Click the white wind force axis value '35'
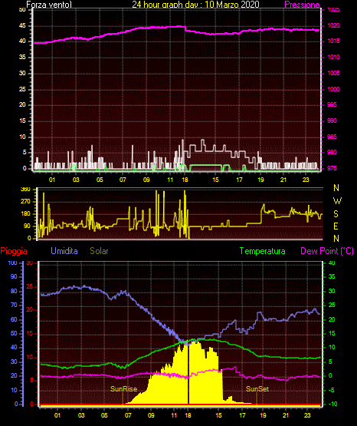The width and height of the screenshot is (357, 426). pos(22,57)
